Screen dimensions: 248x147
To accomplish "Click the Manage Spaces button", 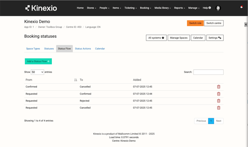I will pos(179,38).
